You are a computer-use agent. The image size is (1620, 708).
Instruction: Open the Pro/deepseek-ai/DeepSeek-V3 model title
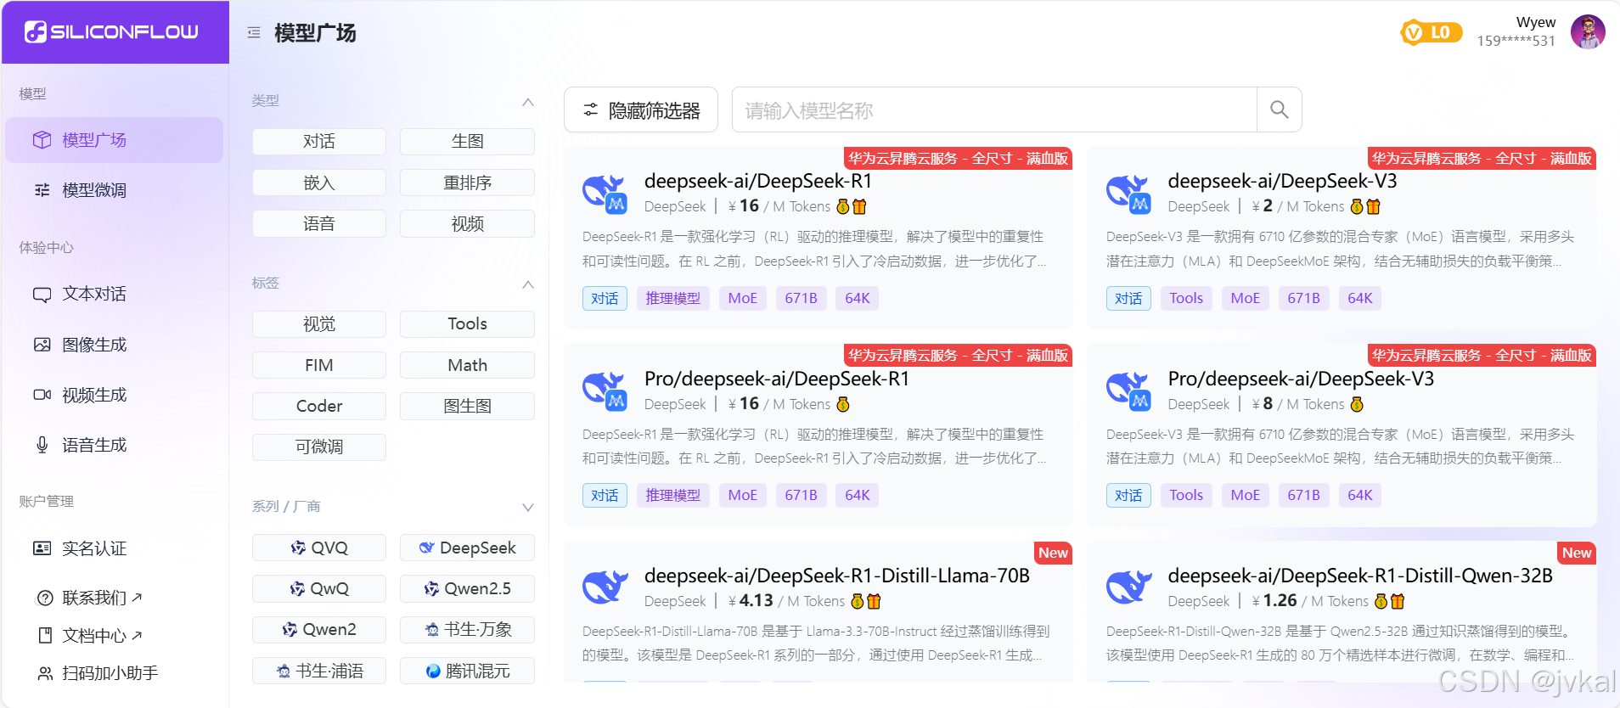[x=1301, y=379]
